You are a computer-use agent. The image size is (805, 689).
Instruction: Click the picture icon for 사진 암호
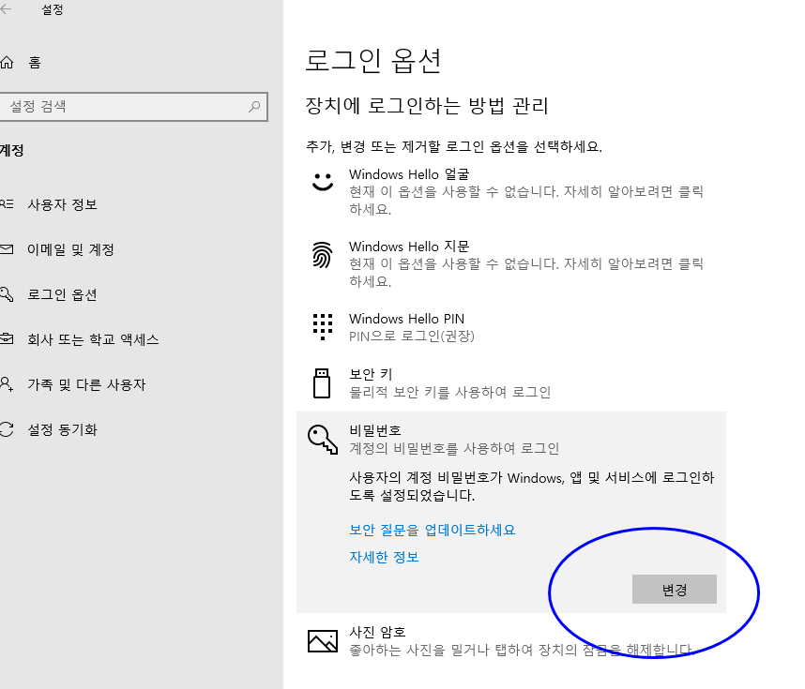coord(323,641)
